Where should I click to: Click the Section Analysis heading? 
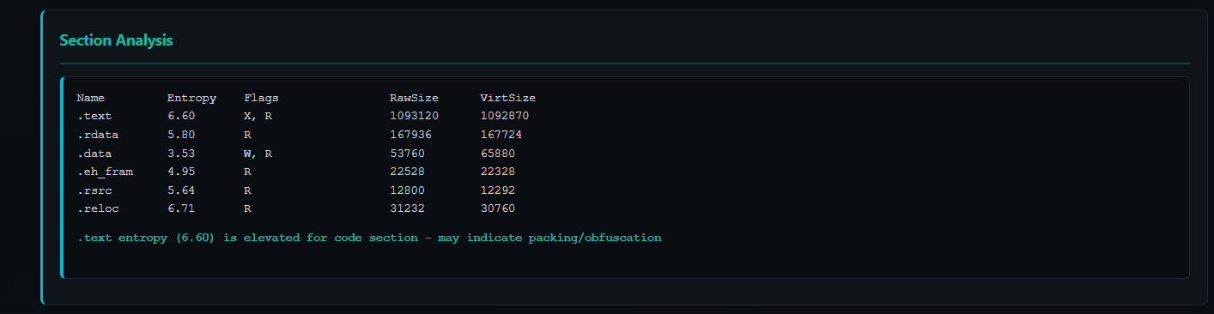pos(116,40)
